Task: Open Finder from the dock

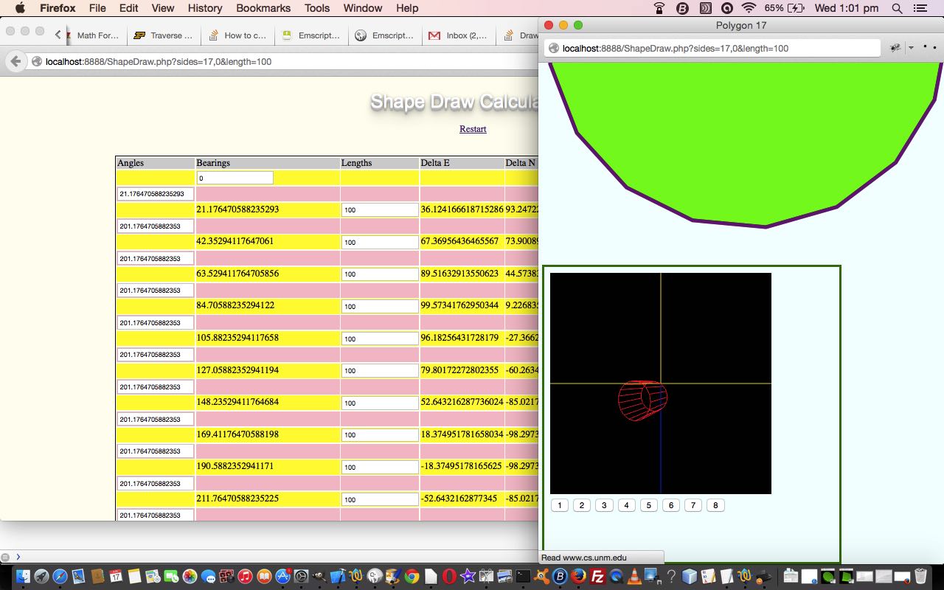Action: [x=23, y=577]
